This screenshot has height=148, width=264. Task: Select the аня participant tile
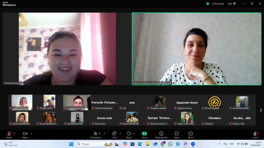(x=132, y=102)
